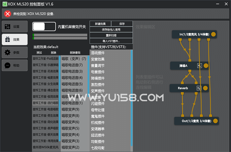Open the 设置 settings sidebar section
The width and height of the screenshot is (231, 152).
[x=15, y=27]
